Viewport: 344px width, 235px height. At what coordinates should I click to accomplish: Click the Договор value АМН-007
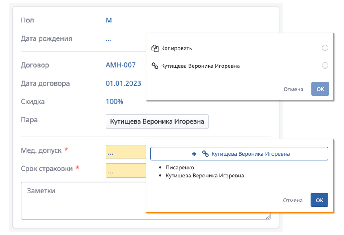point(121,65)
